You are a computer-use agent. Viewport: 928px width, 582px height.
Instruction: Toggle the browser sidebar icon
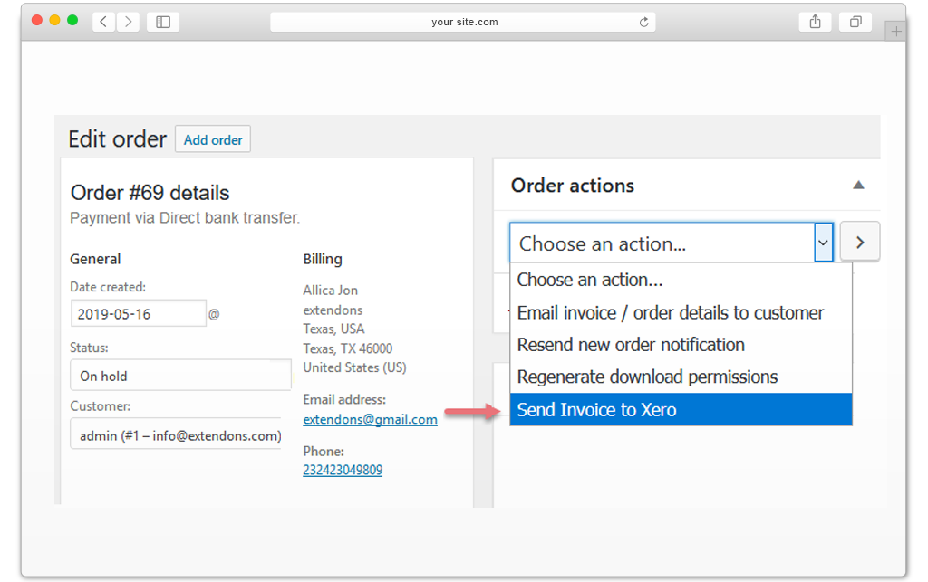(x=163, y=22)
